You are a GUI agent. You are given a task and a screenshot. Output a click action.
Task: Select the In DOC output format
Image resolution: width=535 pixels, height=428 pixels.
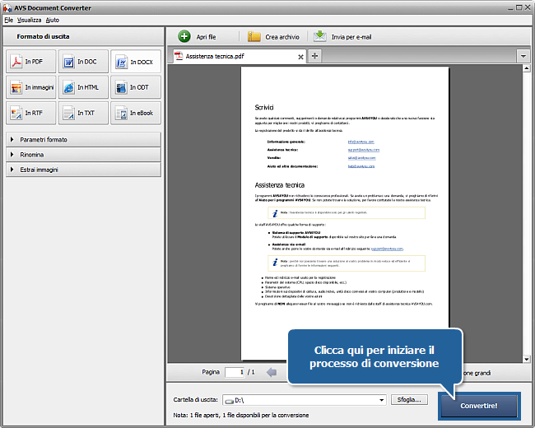[83, 62]
